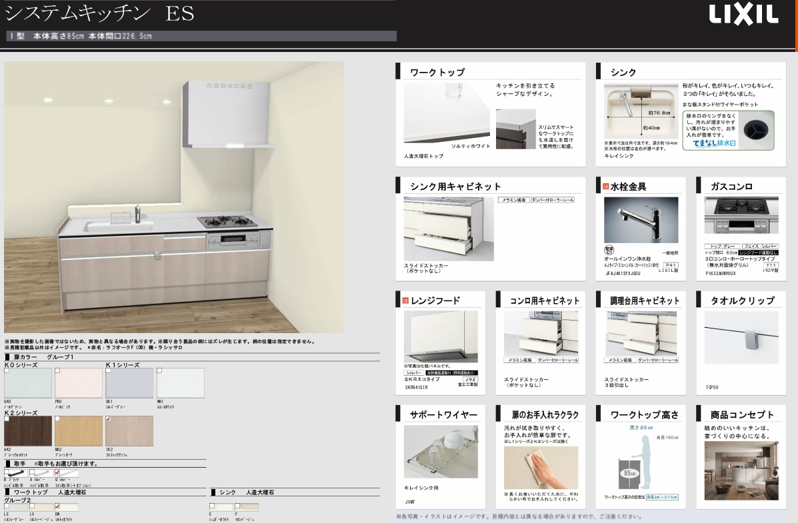Open the シンク用キャビネット drawer photo

click(449, 229)
